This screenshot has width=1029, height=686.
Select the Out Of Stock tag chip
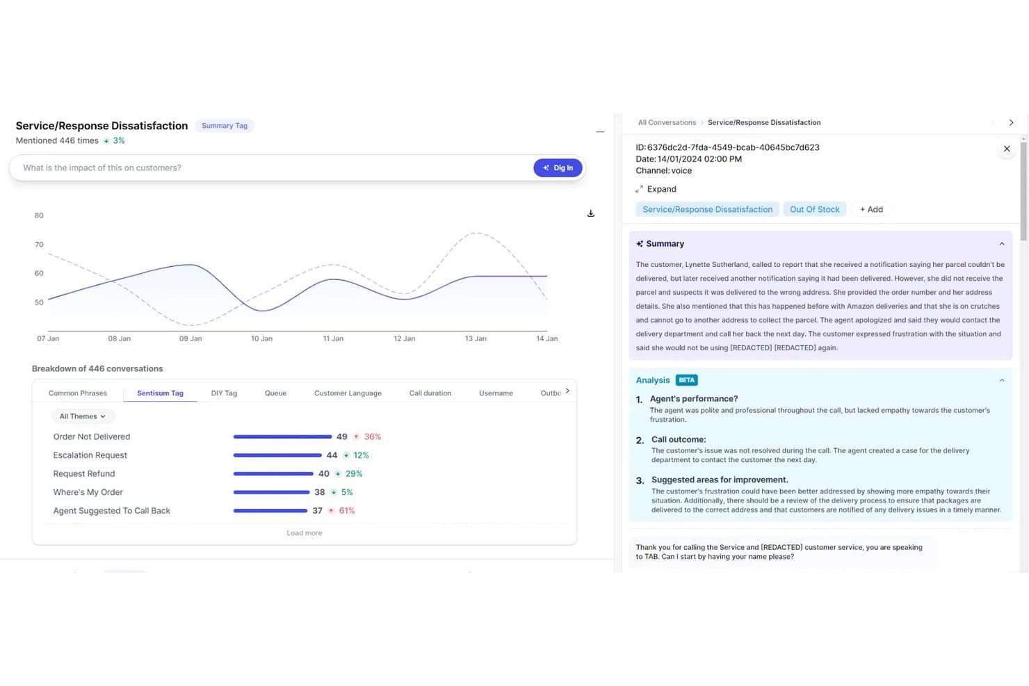[814, 209]
